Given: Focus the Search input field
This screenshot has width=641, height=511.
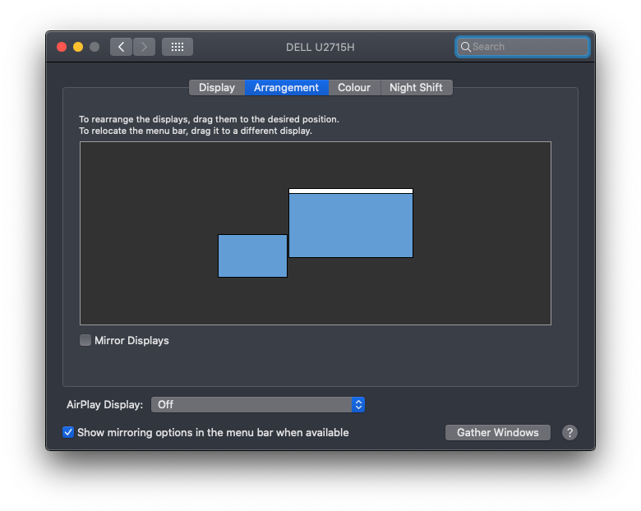Looking at the screenshot, I should click(x=523, y=47).
